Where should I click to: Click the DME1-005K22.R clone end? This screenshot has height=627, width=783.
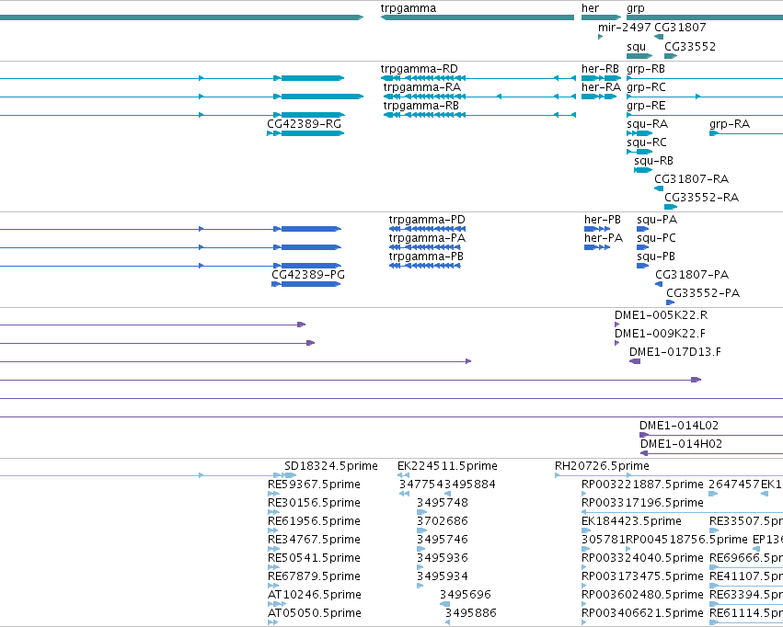pos(616,325)
